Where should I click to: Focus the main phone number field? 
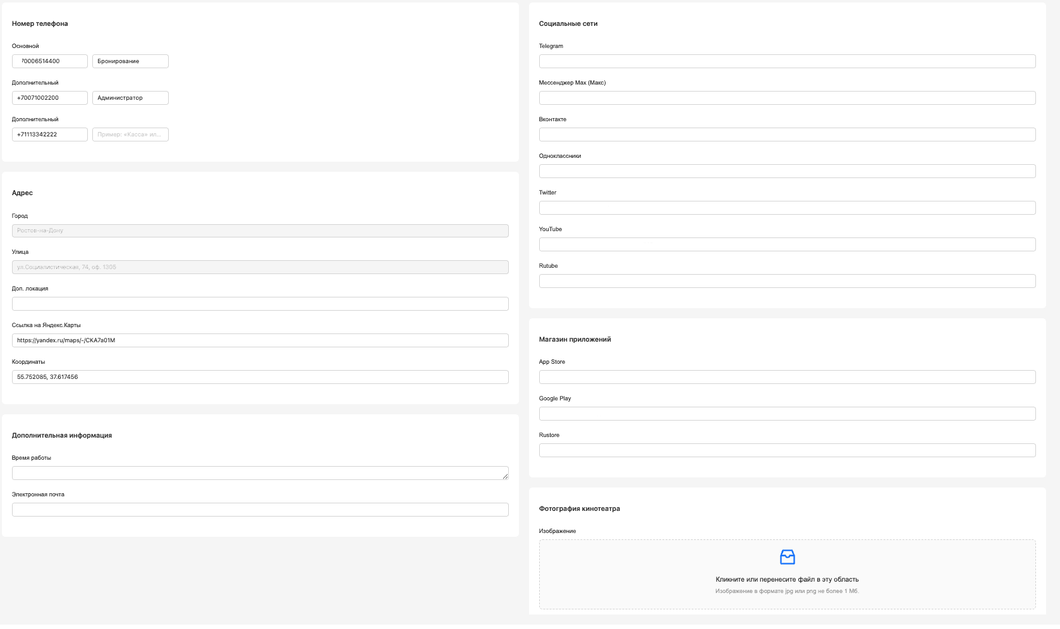(x=50, y=61)
